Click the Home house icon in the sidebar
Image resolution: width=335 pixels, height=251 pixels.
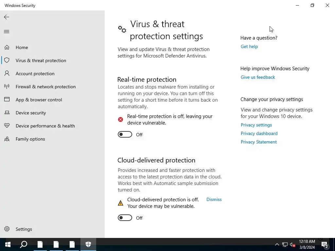click(7, 47)
